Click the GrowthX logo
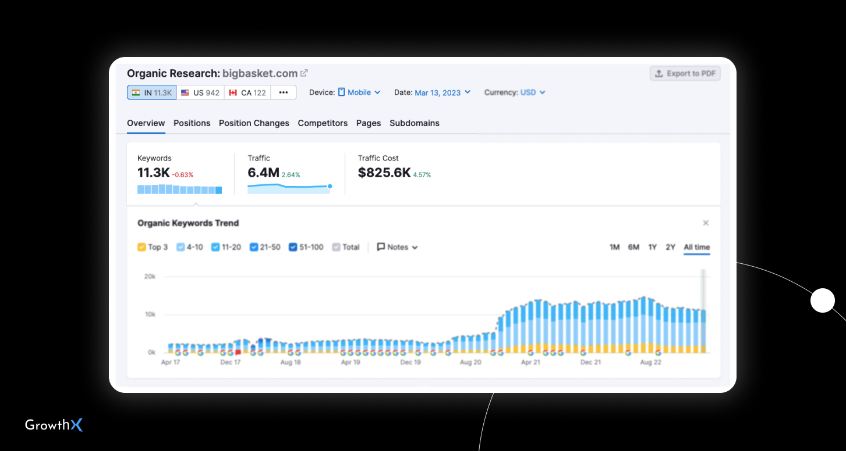This screenshot has width=846, height=451. click(54, 425)
